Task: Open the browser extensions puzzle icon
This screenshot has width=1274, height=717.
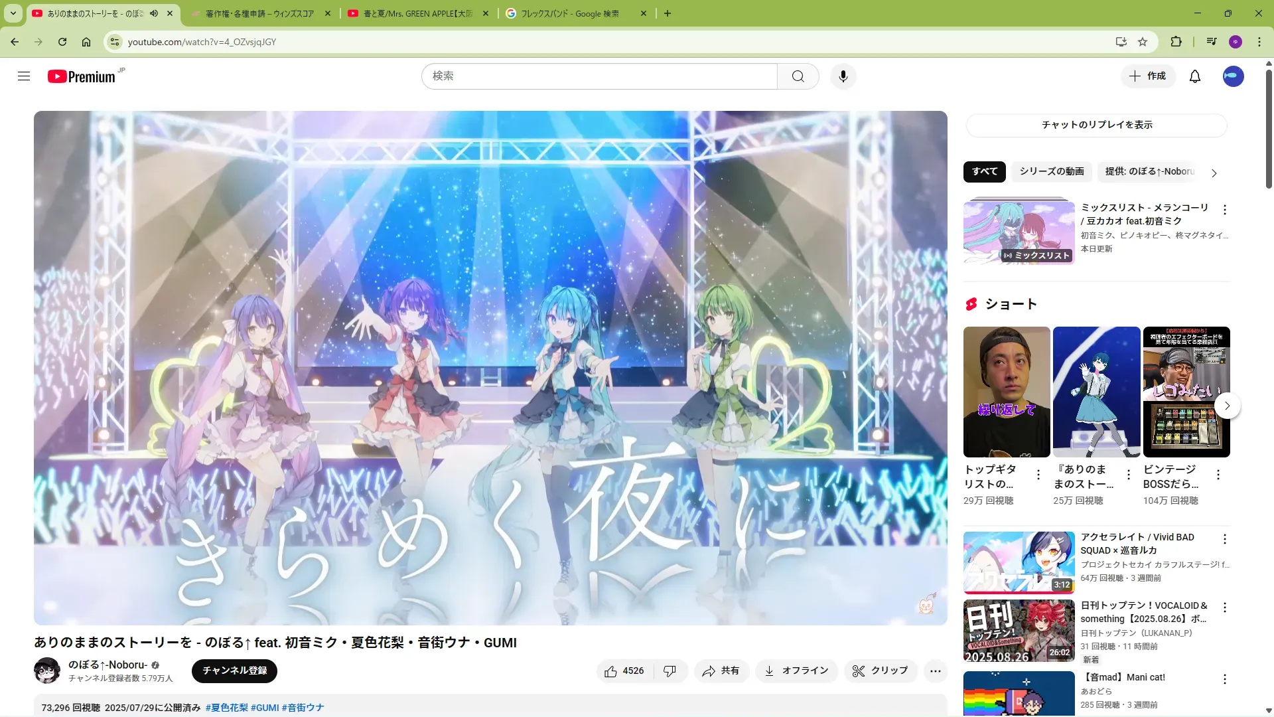Action: [x=1176, y=42]
